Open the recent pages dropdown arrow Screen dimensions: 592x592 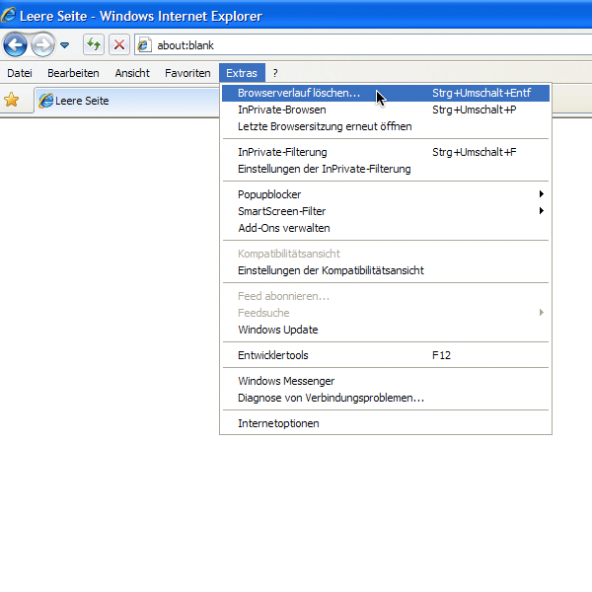(64, 45)
